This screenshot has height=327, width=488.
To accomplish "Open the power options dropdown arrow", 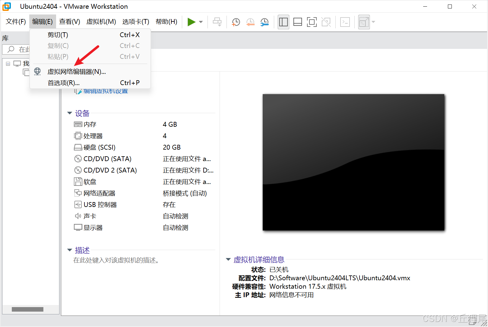I will [x=201, y=22].
